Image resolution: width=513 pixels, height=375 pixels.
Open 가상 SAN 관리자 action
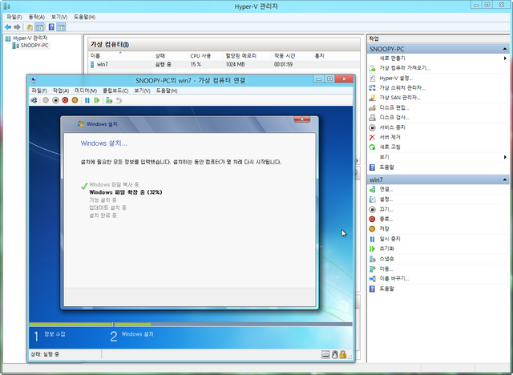pos(400,98)
